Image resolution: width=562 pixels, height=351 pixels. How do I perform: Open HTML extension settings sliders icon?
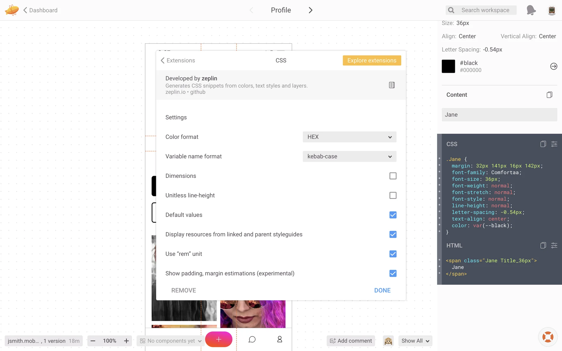click(554, 245)
